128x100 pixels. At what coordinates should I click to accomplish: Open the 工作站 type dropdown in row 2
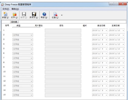pos(23,35)
